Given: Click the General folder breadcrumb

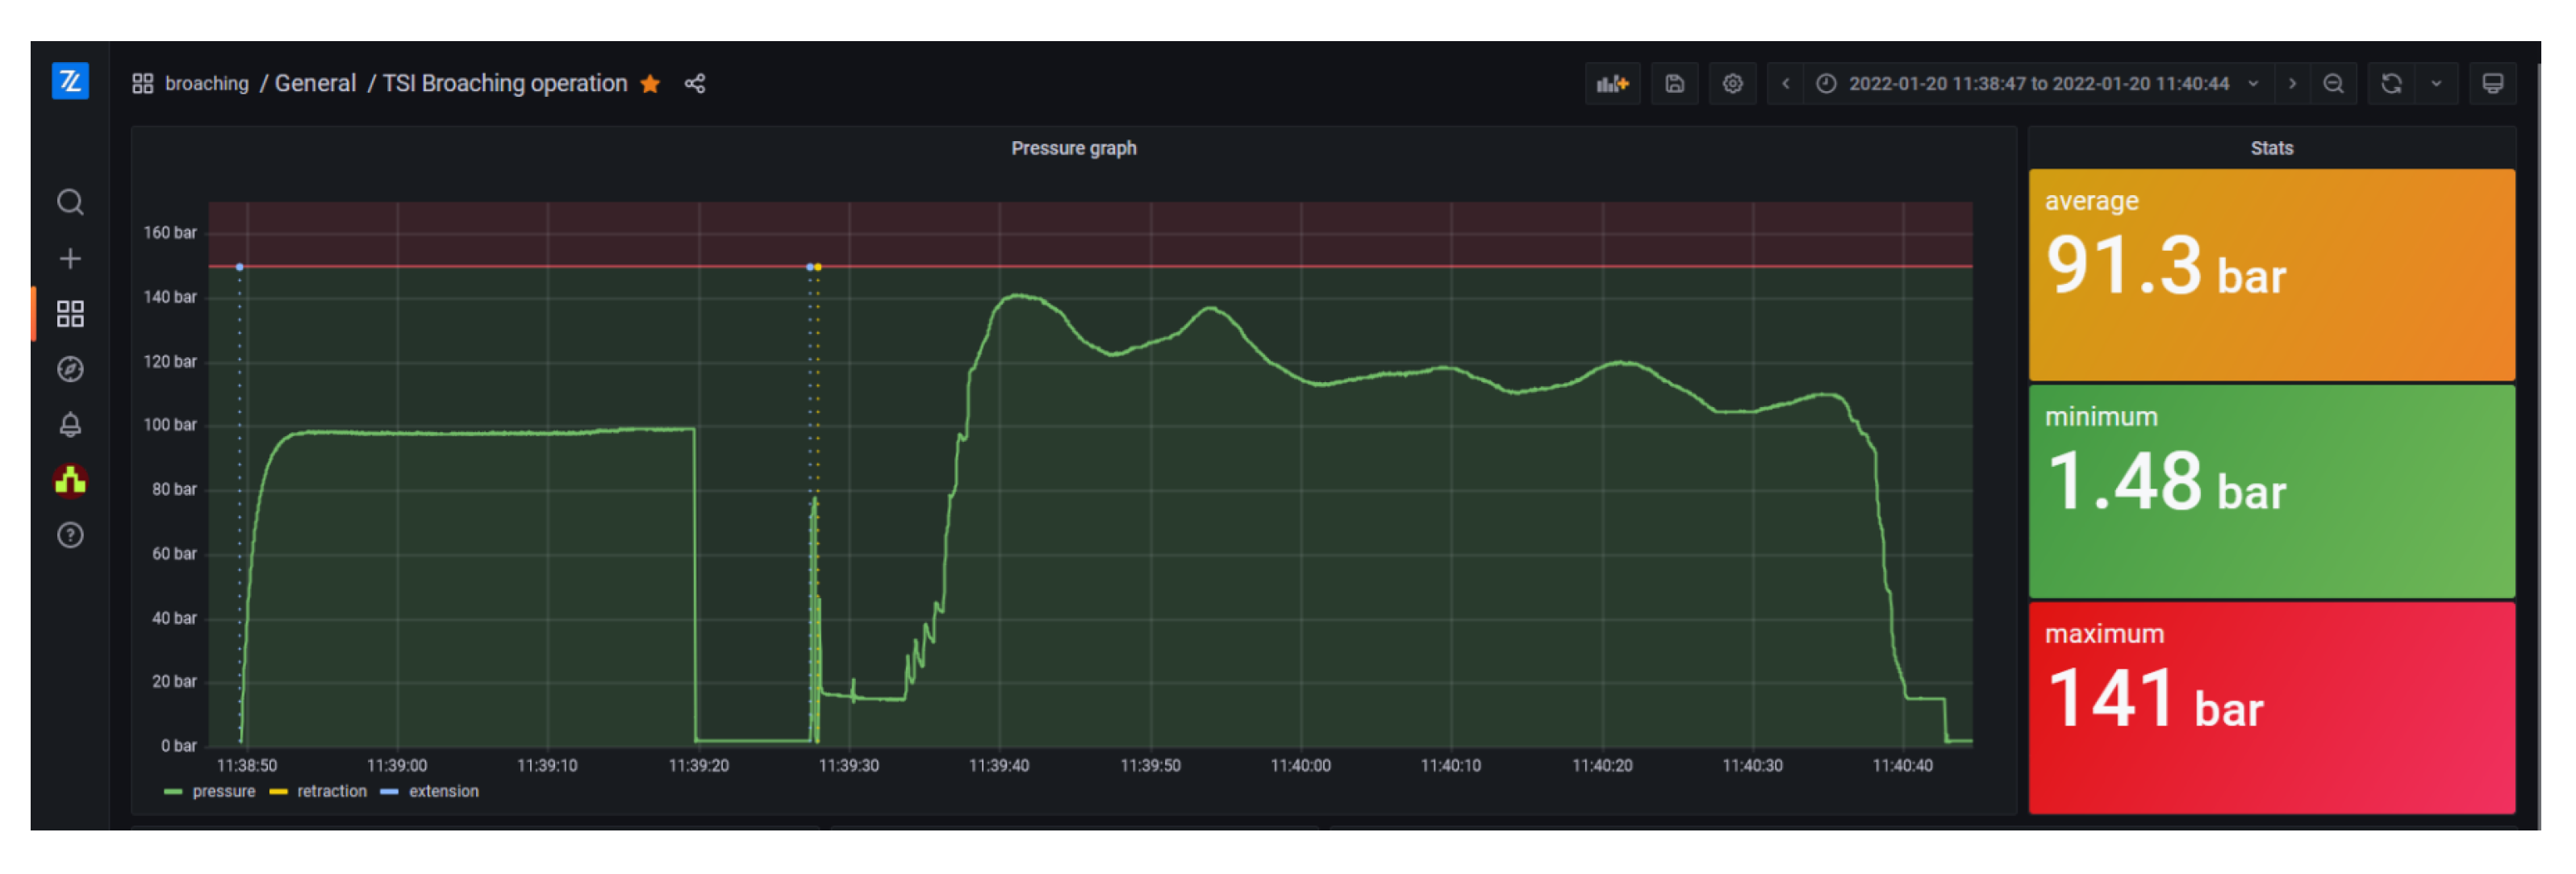Looking at the screenshot, I should point(315,84).
